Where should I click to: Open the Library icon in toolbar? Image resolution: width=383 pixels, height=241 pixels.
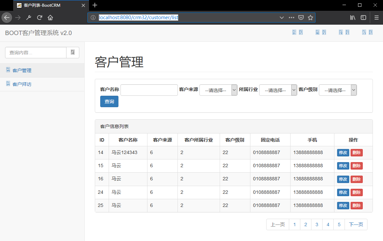[x=353, y=18]
